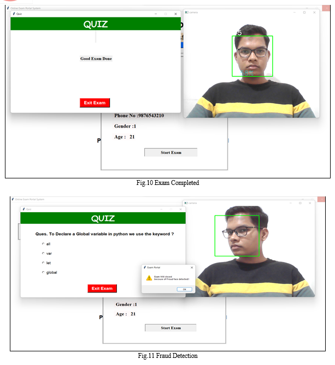
Task: Click Exit Exam below Good Exam Done
Action: tap(95, 103)
